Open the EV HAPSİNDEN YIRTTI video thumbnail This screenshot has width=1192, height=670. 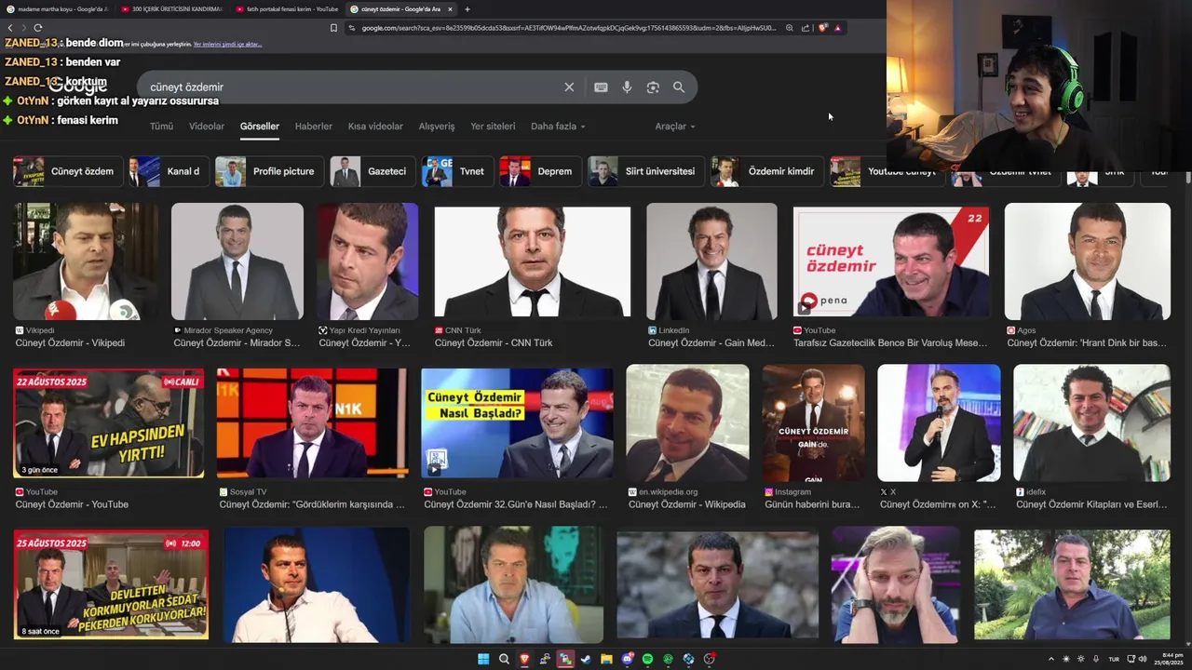pos(109,423)
